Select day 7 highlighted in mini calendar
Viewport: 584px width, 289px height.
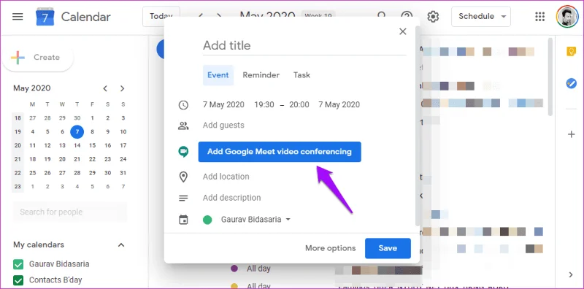77,131
